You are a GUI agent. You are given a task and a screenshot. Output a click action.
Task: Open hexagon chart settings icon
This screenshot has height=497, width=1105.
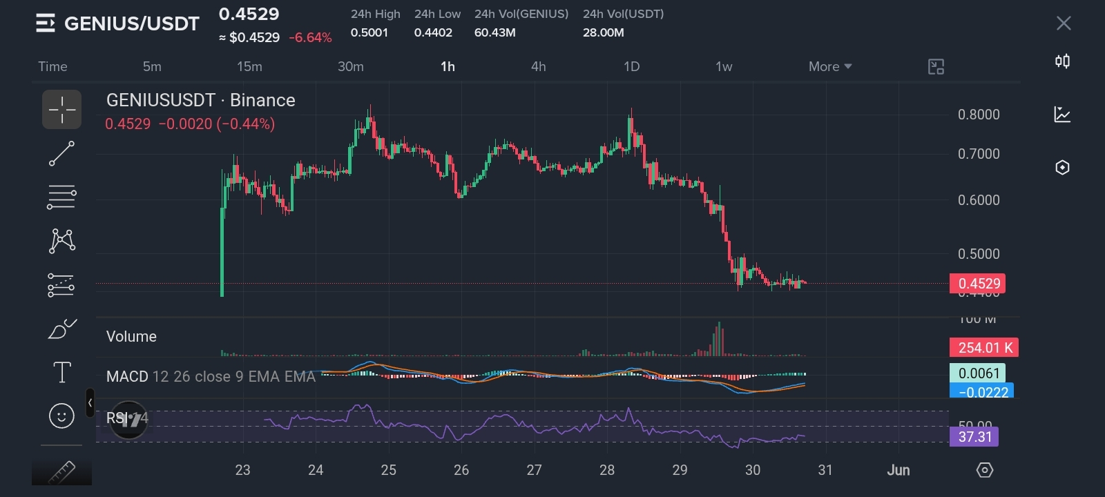coord(1063,168)
